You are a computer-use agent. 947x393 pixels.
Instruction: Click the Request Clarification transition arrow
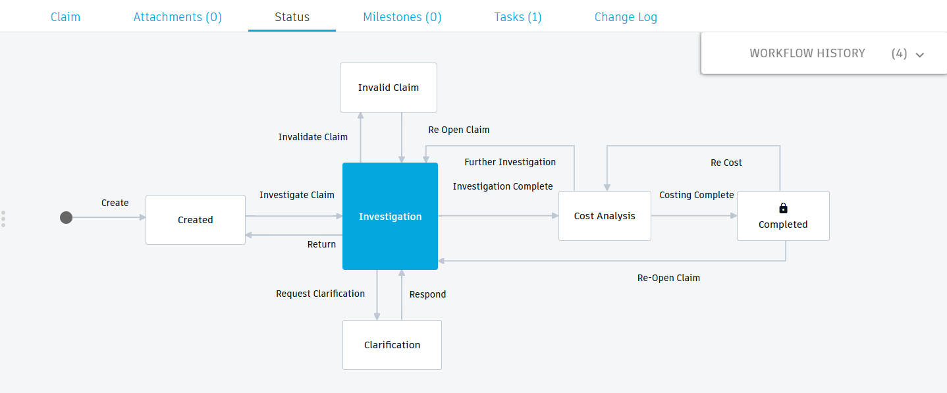pyautogui.click(x=321, y=294)
